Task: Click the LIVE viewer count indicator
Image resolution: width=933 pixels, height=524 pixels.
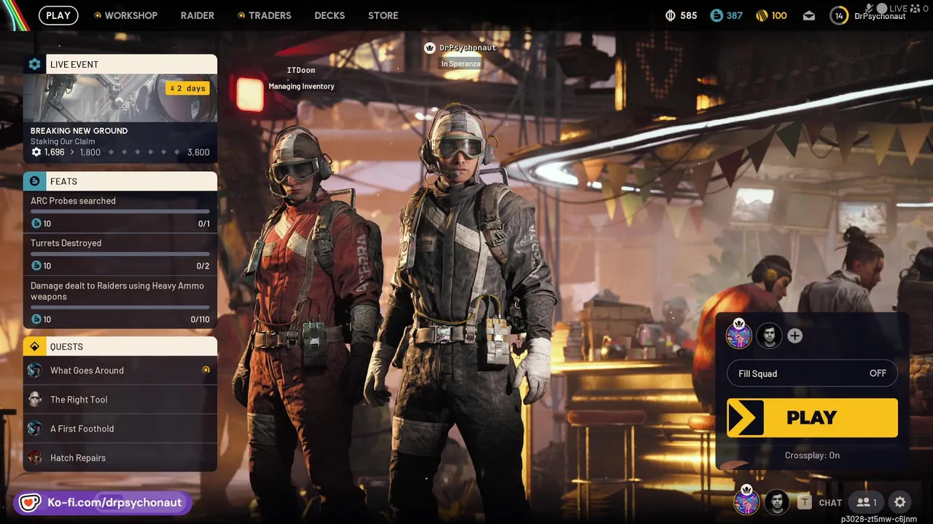Action: 908,8
